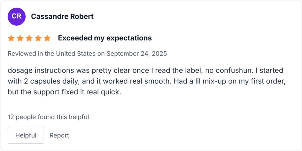The width and height of the screenshot is (302, 151).
Task: Click the purple CR avatar icon
Action: 17,17
